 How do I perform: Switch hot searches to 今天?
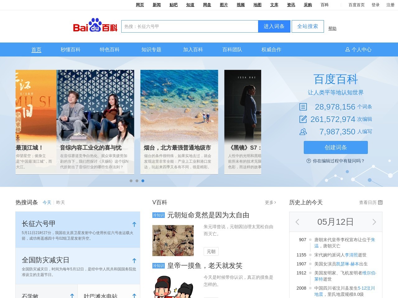(47, 202)
